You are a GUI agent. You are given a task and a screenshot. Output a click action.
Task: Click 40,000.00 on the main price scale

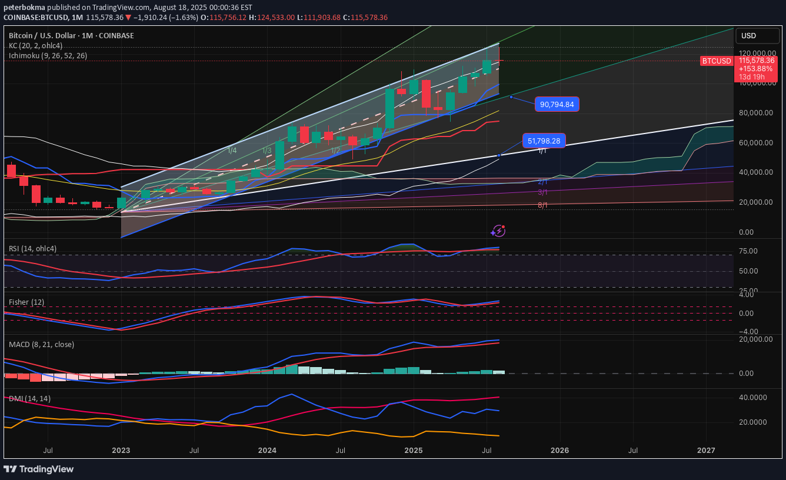tap(757, 172)
